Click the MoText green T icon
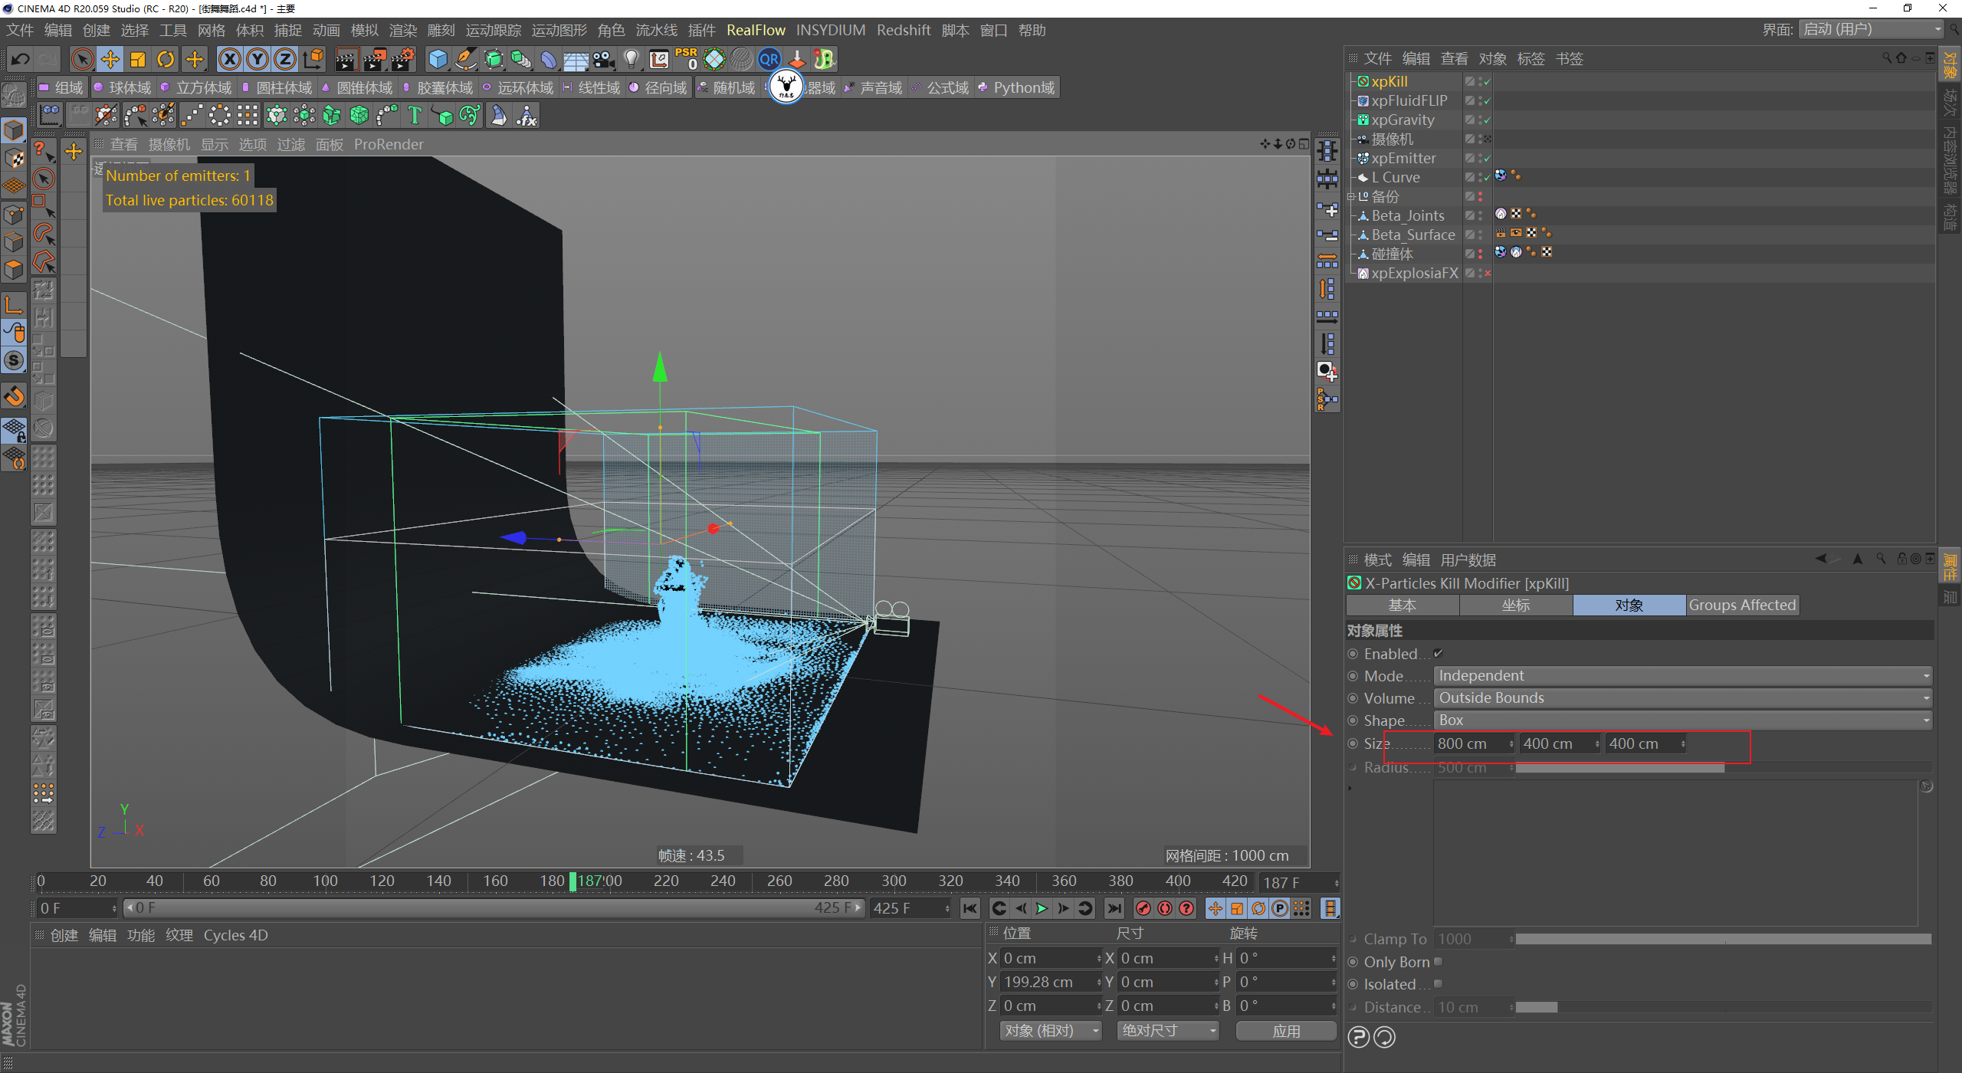Screen dimensions: 1962x1073 coord(415,116)
